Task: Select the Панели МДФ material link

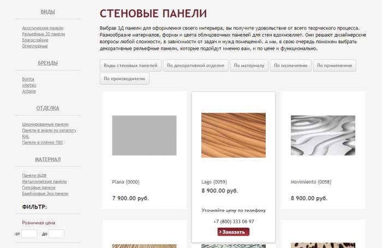Action: point(34,175)
